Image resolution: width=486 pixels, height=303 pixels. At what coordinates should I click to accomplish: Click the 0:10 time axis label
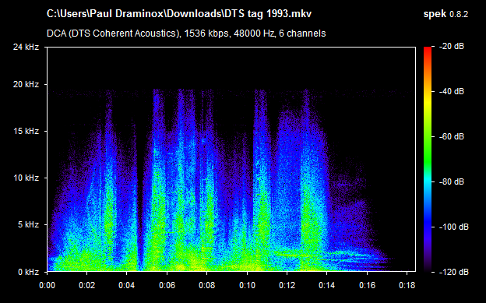247,285
